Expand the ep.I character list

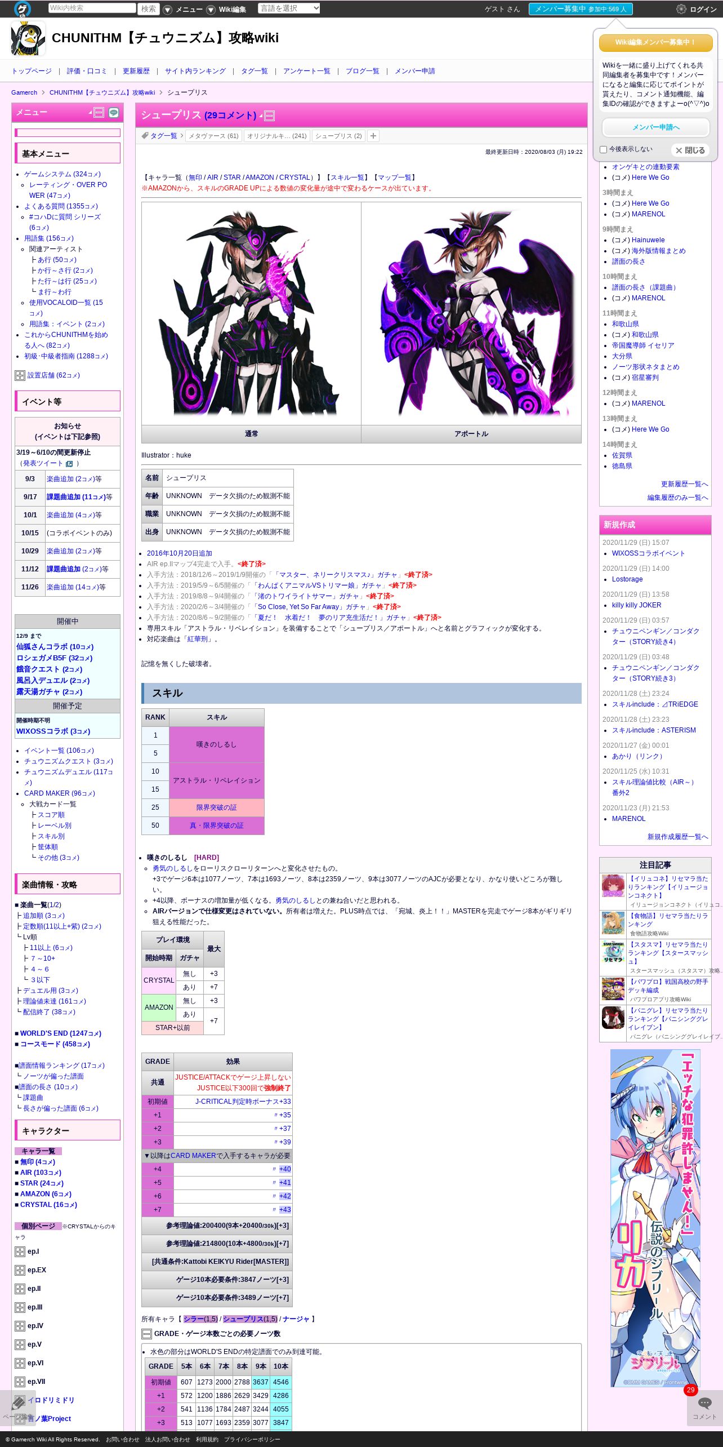20,1251
